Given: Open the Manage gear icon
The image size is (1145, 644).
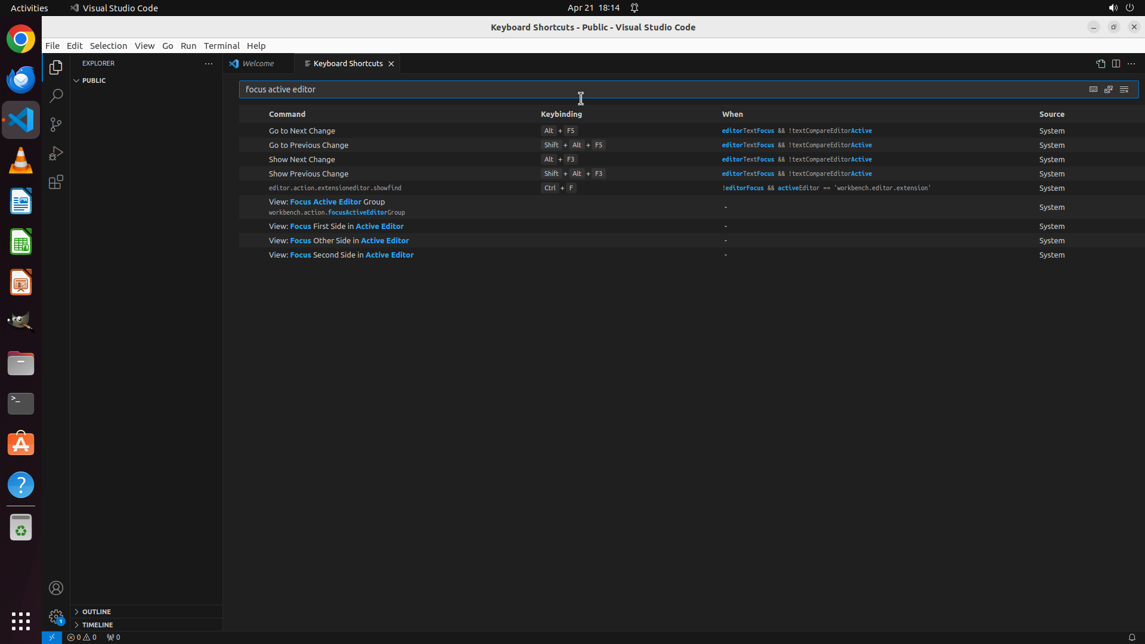Looking at the screenshot, I should tap(56, 616).
